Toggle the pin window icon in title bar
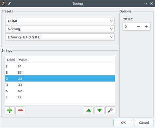This screenshot has height=128, width=155. point(9,4)
